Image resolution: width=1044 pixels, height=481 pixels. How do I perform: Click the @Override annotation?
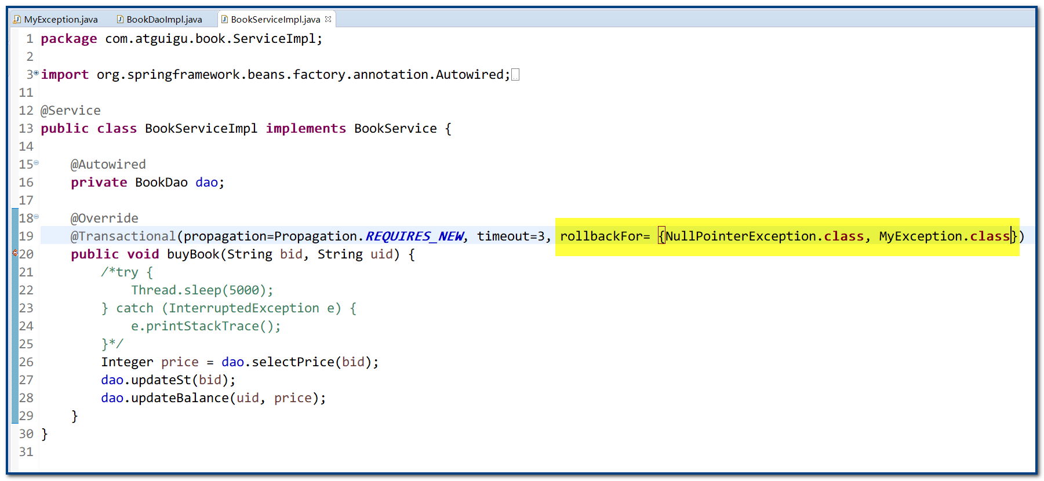pos(104,218)
